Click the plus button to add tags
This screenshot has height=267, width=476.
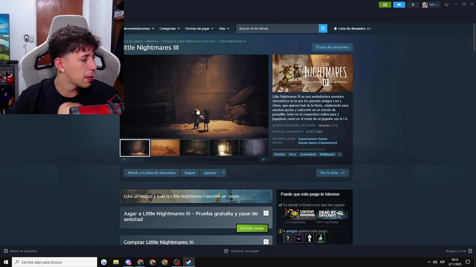(340, 154)
